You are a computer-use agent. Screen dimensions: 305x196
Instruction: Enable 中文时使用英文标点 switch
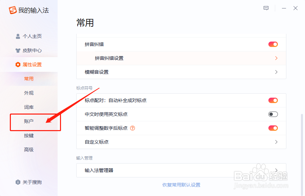pos(273,114)
